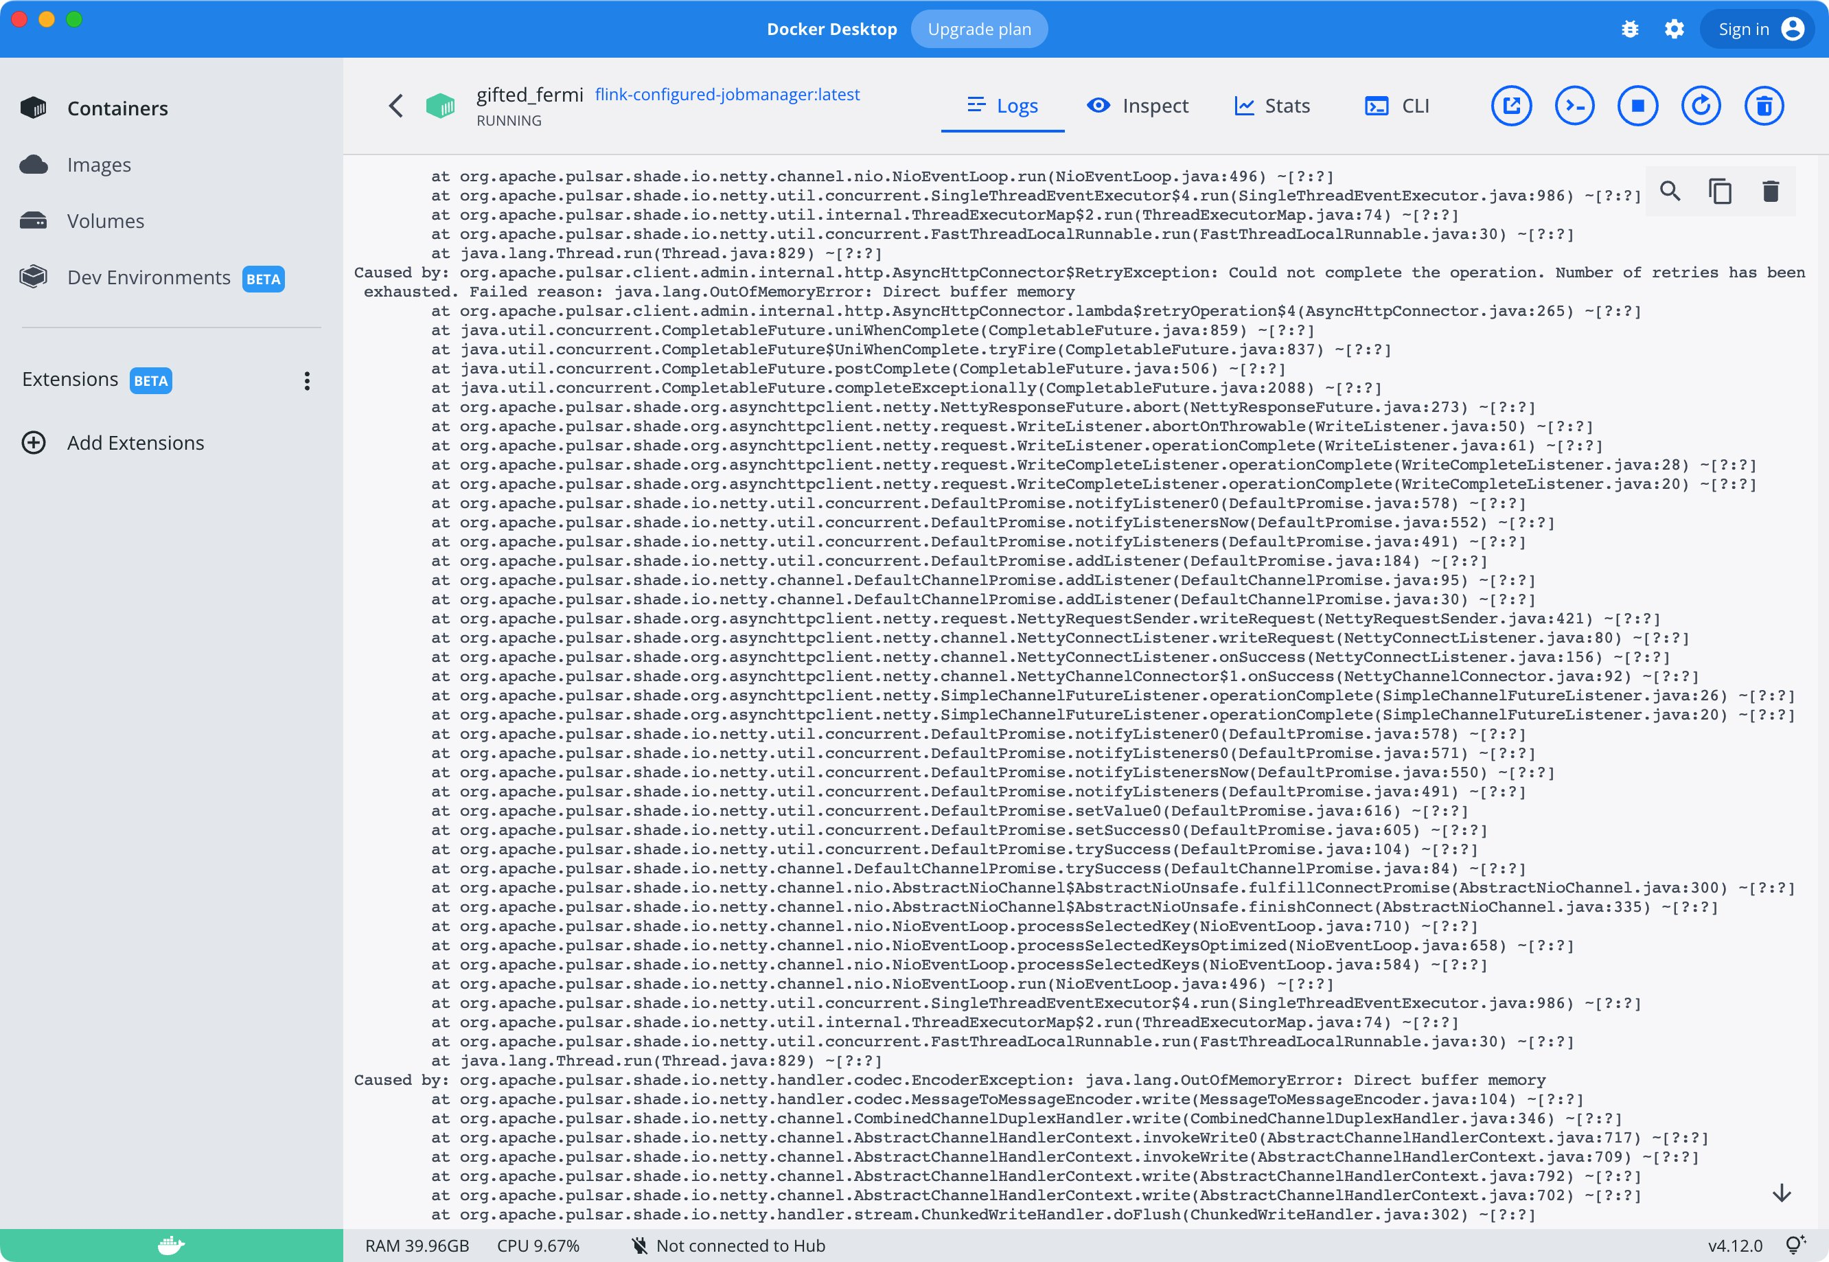Open Docker settings gear

click(x=1674, y=30)
